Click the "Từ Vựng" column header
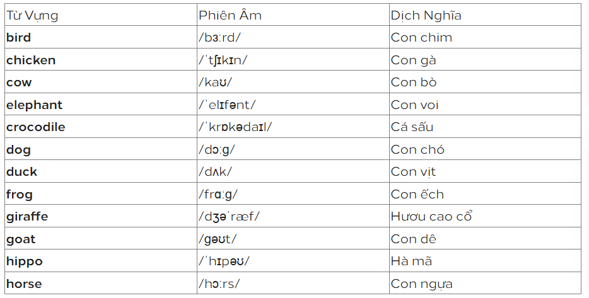 [32, 15]
